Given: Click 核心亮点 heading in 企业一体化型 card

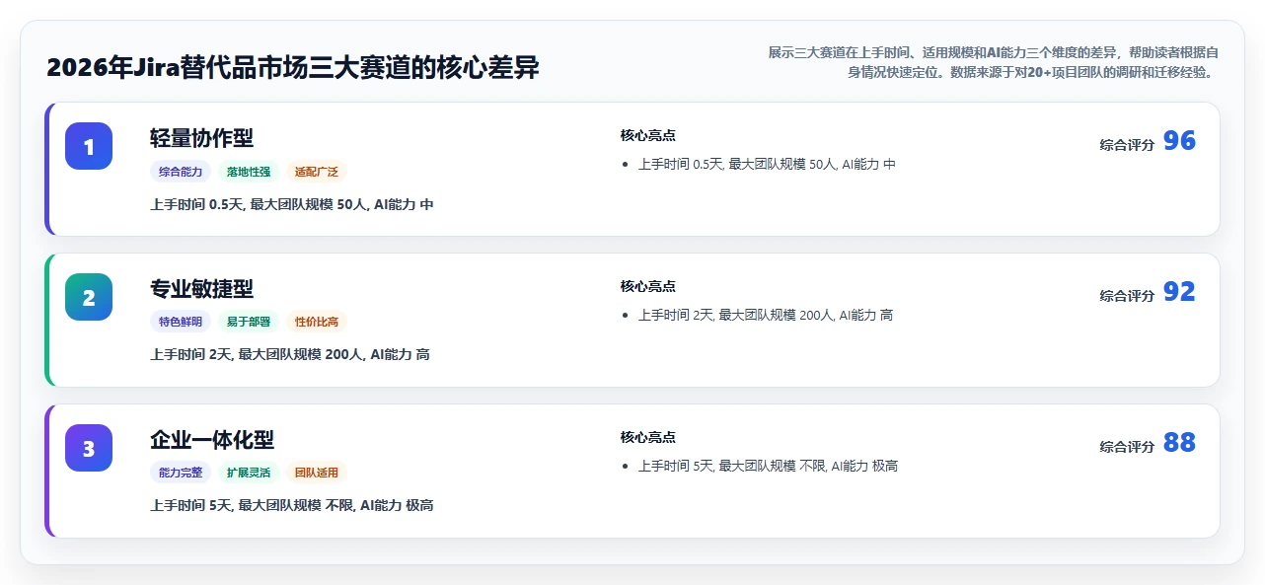Looking at the screenshot, I should pyautogui.click(x=648, y=437).
